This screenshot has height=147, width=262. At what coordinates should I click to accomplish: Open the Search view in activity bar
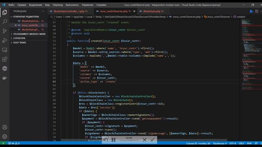point(5,22)
